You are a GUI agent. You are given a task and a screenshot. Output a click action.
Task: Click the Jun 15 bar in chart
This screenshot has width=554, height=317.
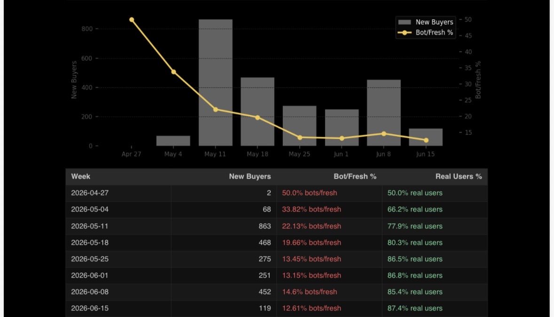coord(426,137)
